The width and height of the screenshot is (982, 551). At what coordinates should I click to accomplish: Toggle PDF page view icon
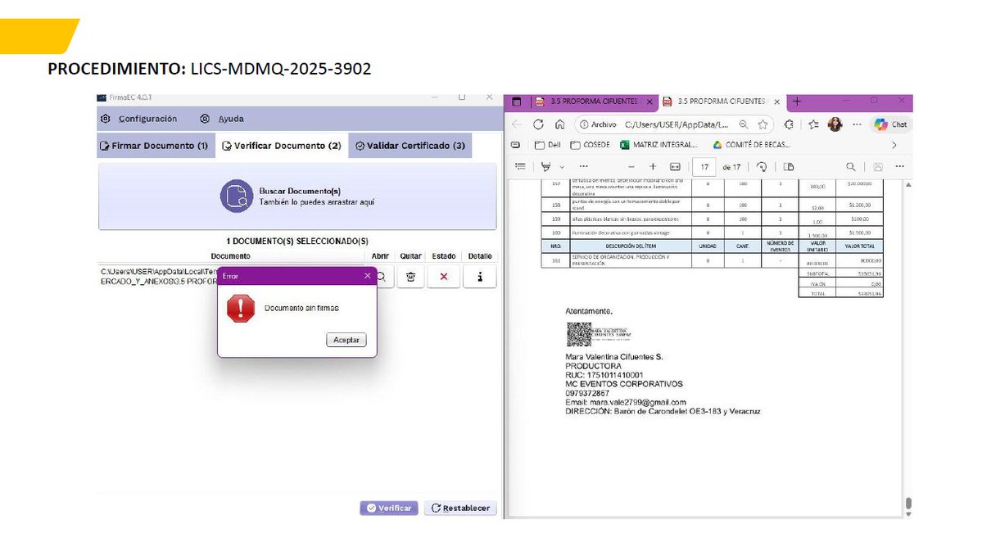pyautogui.click(x=789, y=166)
